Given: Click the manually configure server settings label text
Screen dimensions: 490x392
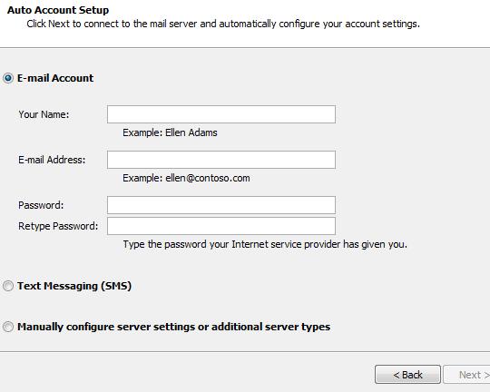Looking at the screenshot, I should 173,327.
